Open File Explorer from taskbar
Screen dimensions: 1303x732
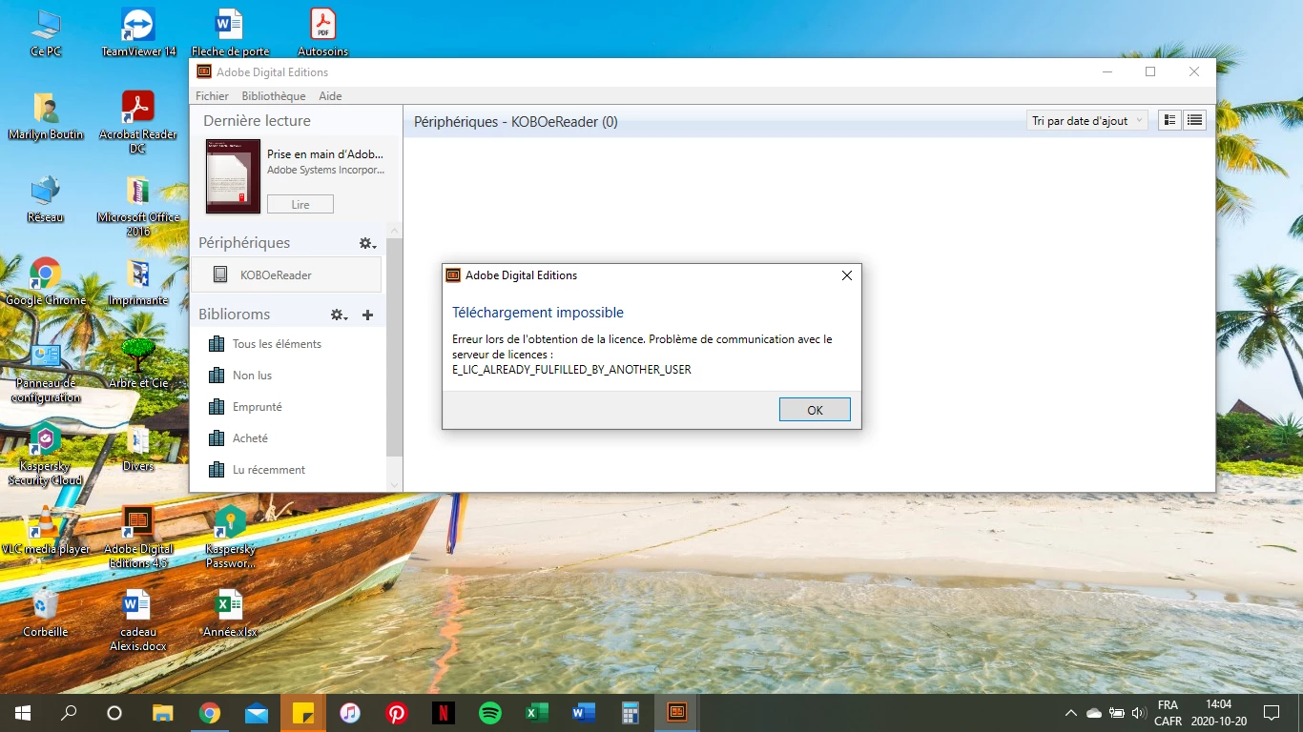point(163,712)
